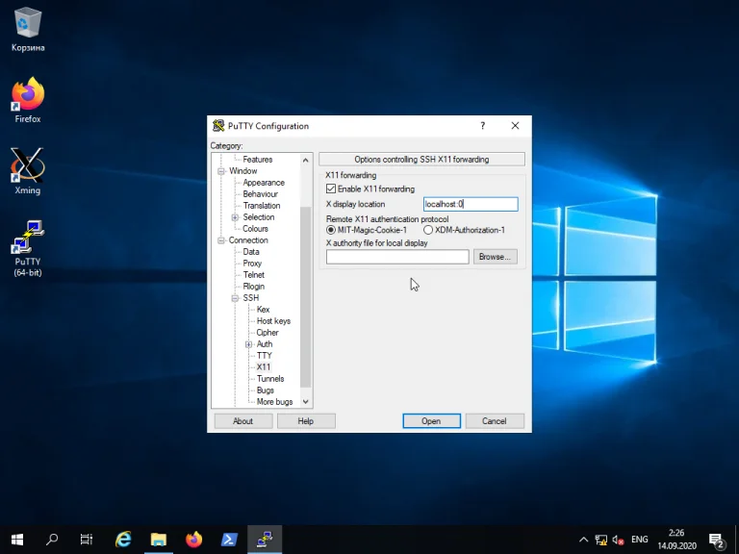The image size is (739, 554).
Task: Click the X display location field
Action: (470, 204)
